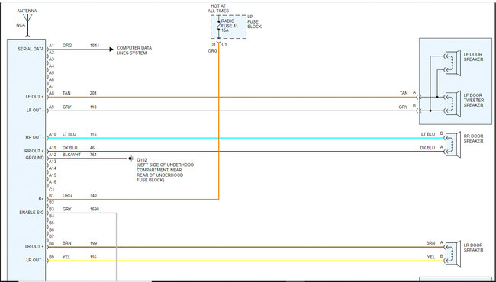Select 'BLK/WHT' wire color label
This screenshot has width=496, height=282.
coord(71,155)
